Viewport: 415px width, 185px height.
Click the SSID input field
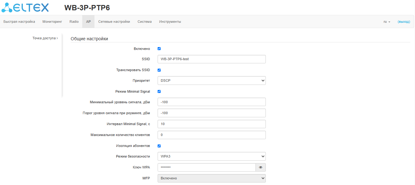(x=211, y=59)
